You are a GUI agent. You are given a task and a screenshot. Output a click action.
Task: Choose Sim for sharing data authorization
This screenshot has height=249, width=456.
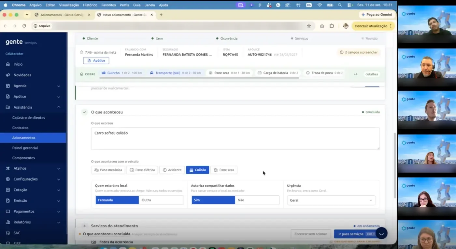click(213, 200)
